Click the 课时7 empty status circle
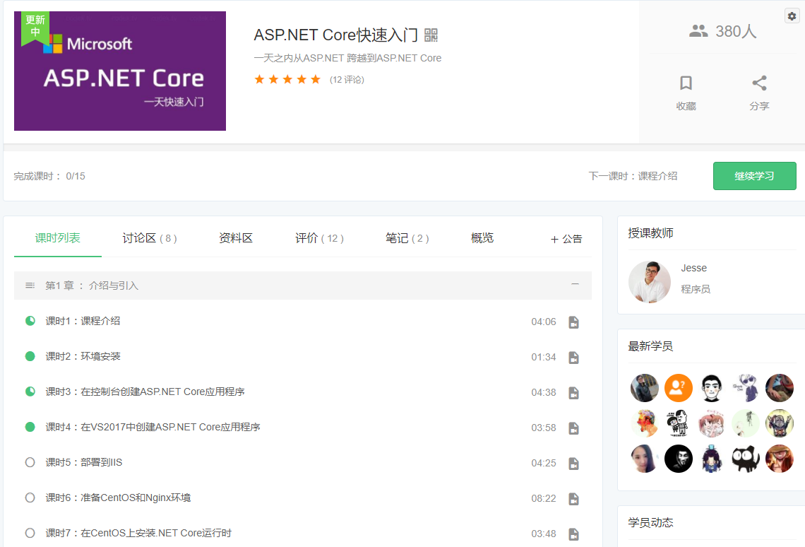Screen dimensions: 805x547 [x=30, y=533]
